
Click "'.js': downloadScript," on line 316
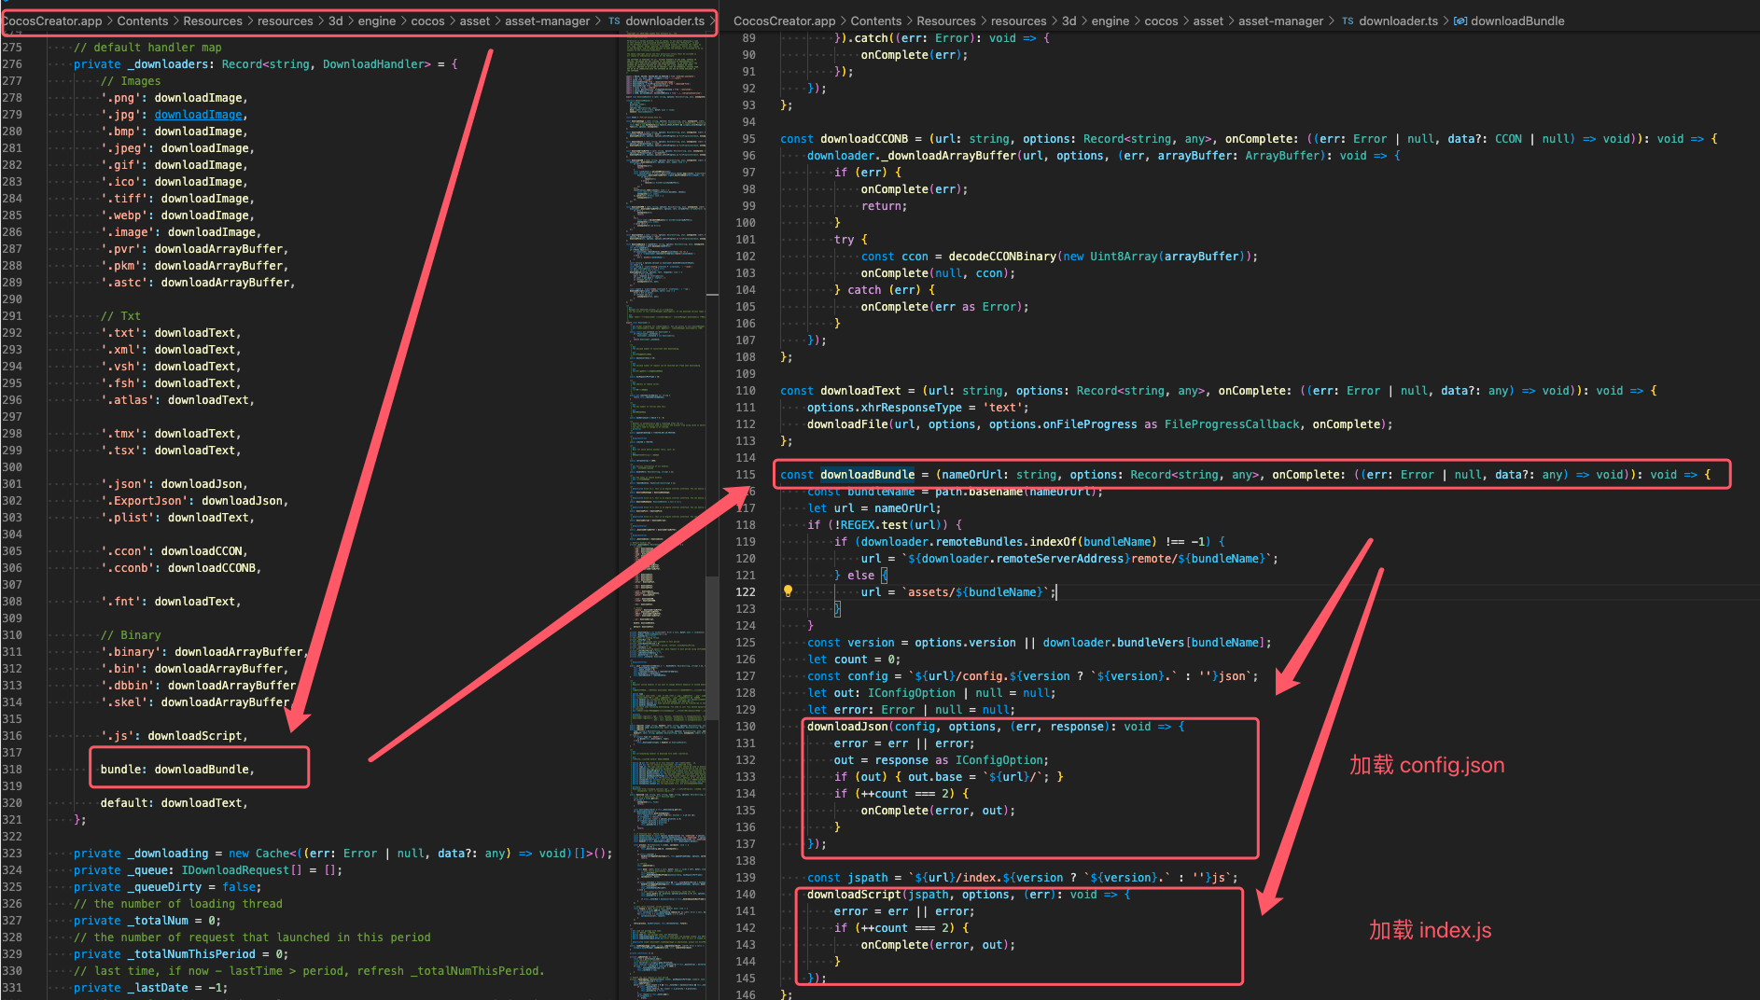pyautogui.click(x=175, y=736)
